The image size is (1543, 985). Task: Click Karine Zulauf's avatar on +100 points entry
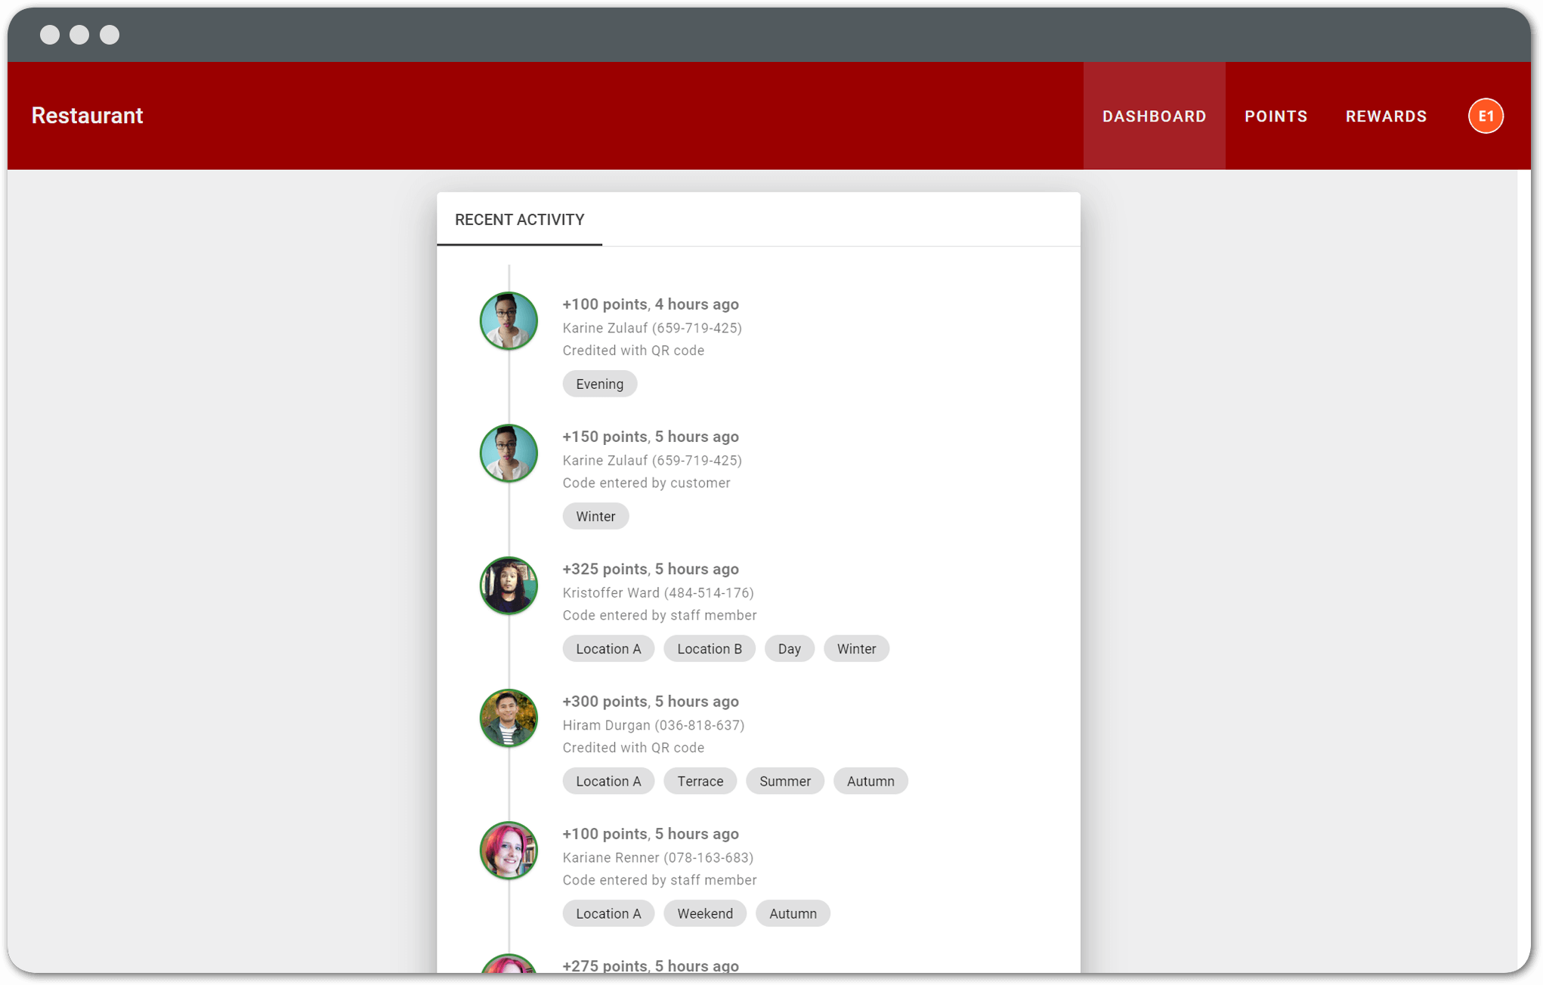click(509, 321)
